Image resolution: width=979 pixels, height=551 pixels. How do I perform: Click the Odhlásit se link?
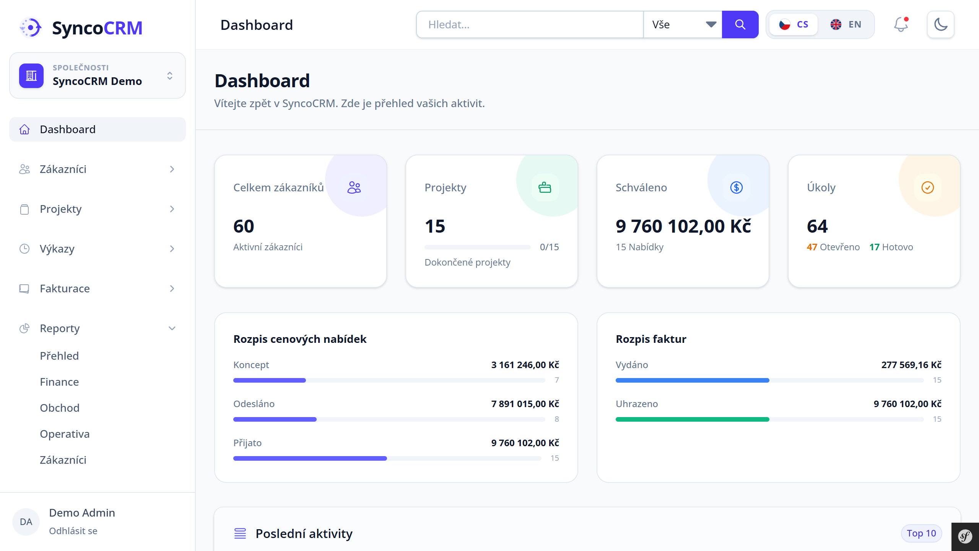(x=73, y=531)
